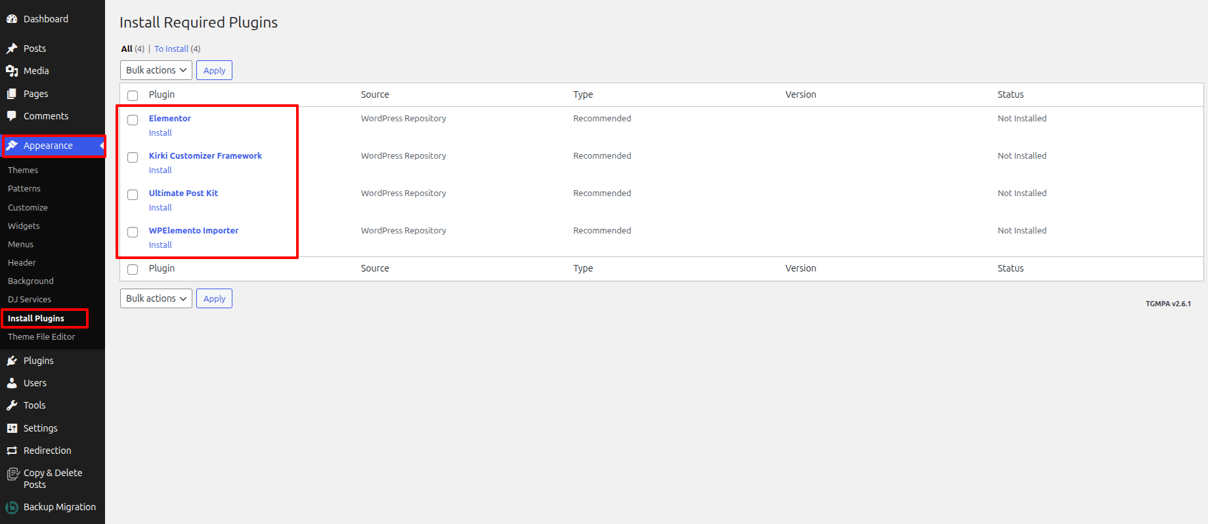Image resolution: width=1208 pixels, height=524 pixels.
Task: Click the Dashboard gauge icon
Action: coord(12,19)
